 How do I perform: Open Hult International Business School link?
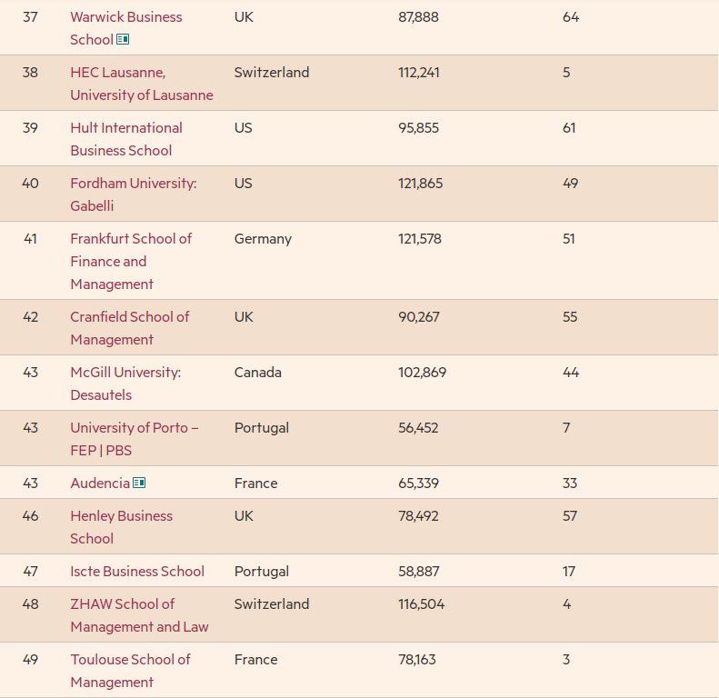coord(126,139)
